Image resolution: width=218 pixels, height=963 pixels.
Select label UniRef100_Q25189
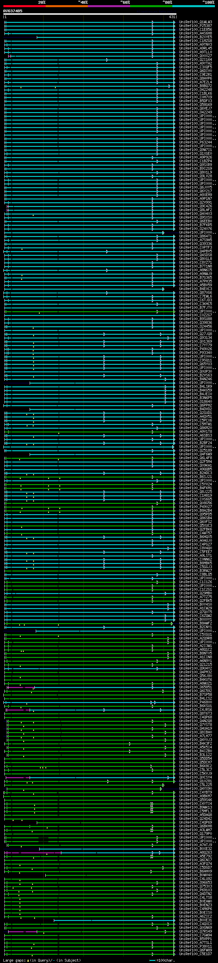pyautogui.click(x=196, y=450)
